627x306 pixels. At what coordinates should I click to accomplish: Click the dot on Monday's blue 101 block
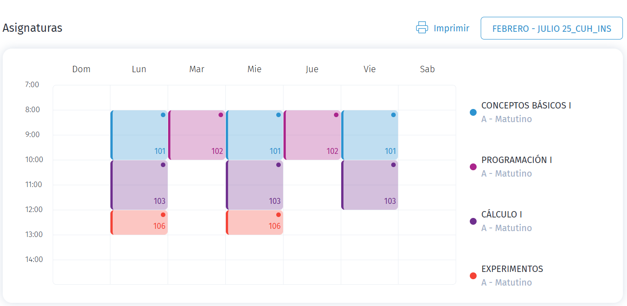coord(163,115)
